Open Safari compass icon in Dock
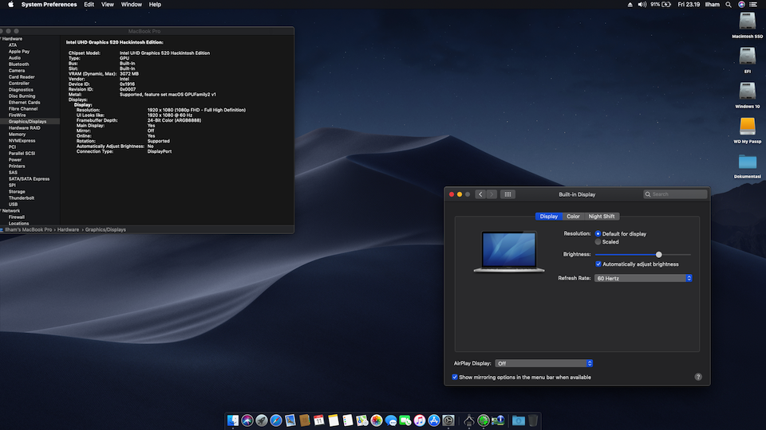This screenshot has width=766, height=430. pos(276,420)
